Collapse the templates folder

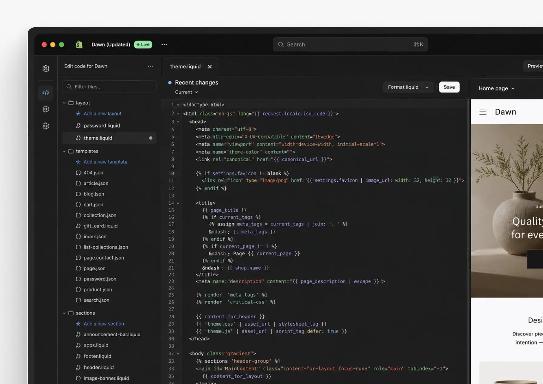pos(64,151)
